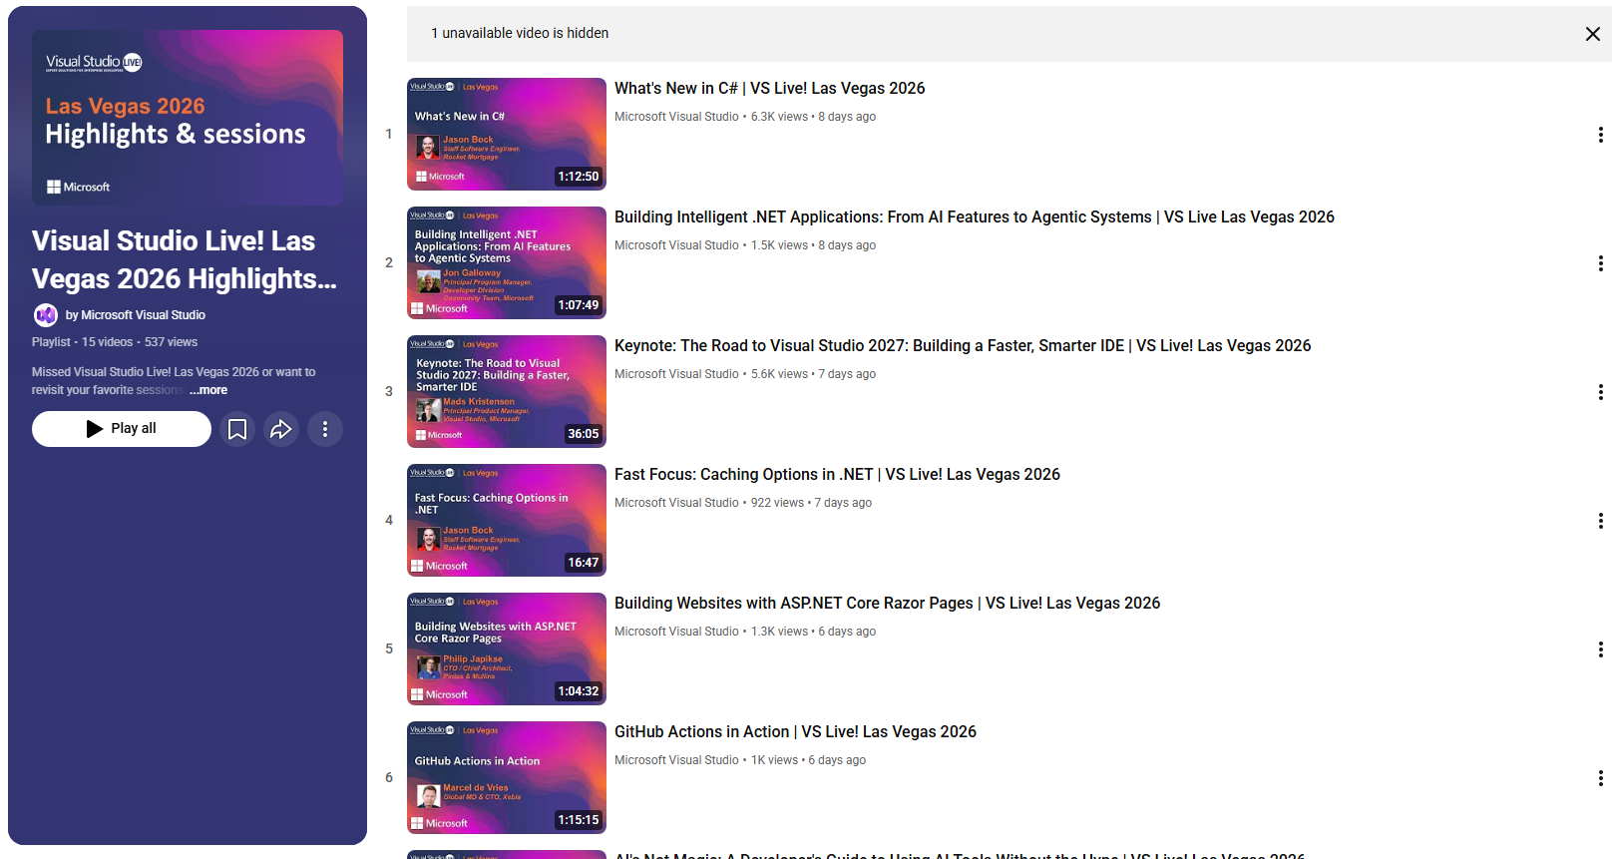The width and height of the screenshot is (1612, 859).
Task: Click the 16:47 duration badge
Action: coord(584,563)
